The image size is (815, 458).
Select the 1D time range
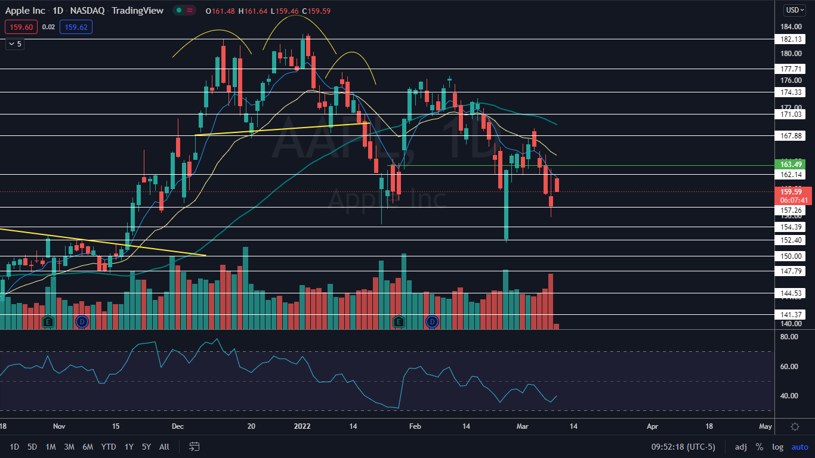(14, 447)
